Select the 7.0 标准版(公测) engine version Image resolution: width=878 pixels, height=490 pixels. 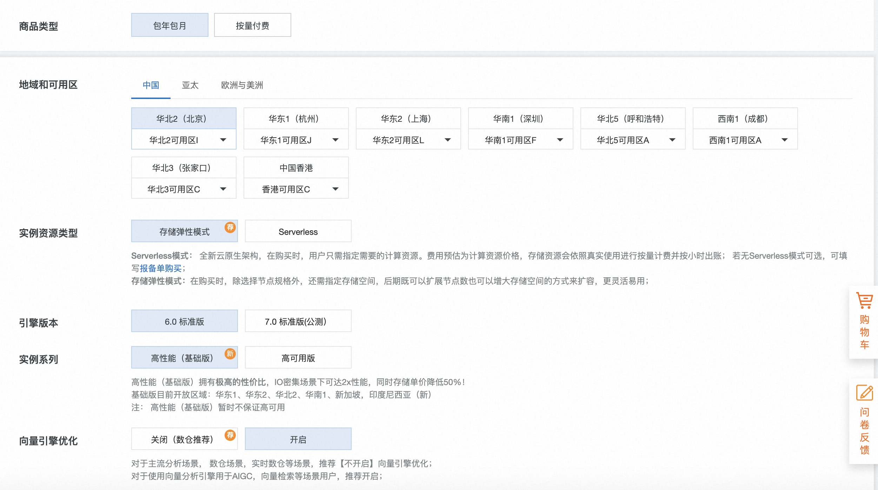[298, 320]
